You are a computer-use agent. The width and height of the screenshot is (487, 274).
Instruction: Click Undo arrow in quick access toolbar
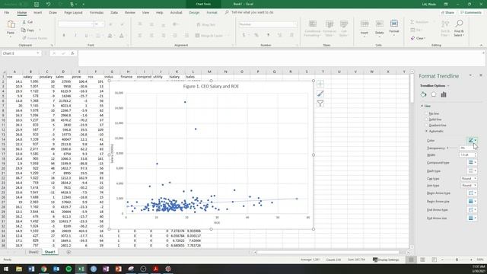(49, 4)
